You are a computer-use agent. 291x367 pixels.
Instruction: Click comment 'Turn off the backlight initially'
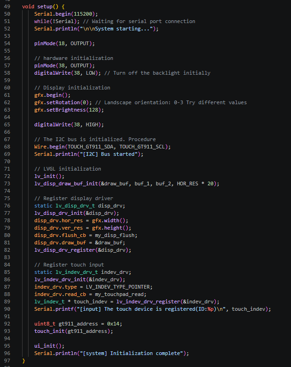pyautogui.click(x=162, y=73)
